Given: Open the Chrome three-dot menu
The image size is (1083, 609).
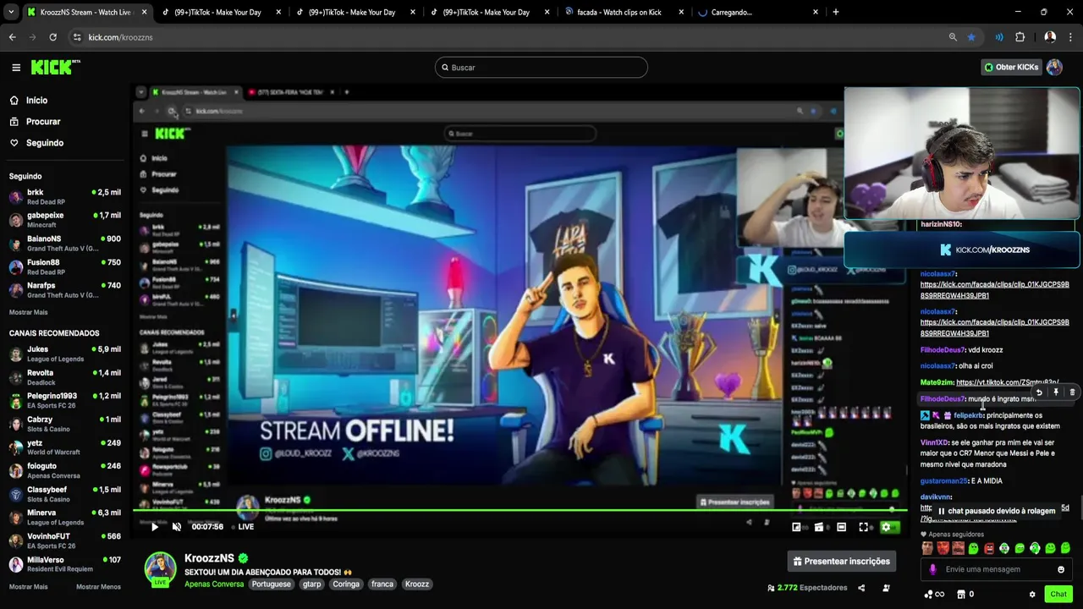Looking at the screenshot, I should pos(1071,37).
